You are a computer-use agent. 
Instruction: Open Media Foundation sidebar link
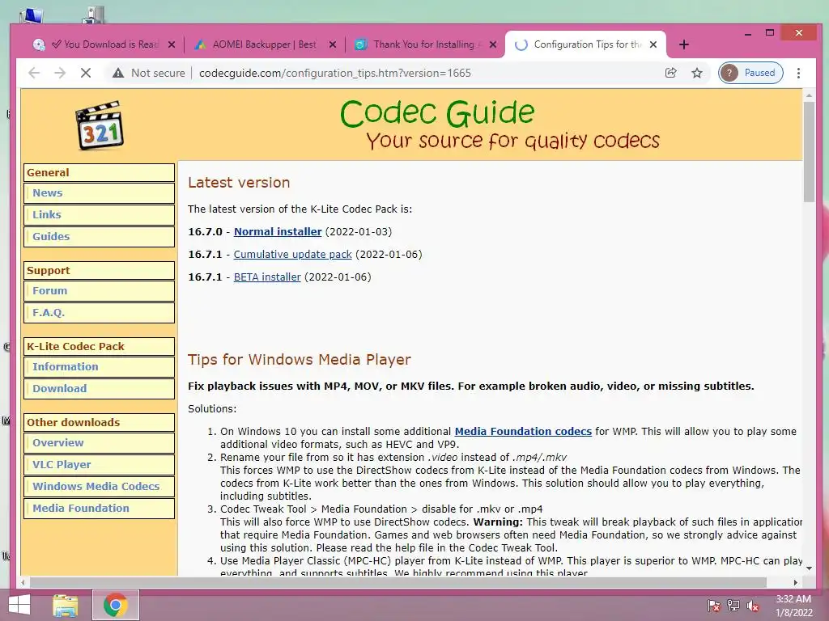coord(100,508)
